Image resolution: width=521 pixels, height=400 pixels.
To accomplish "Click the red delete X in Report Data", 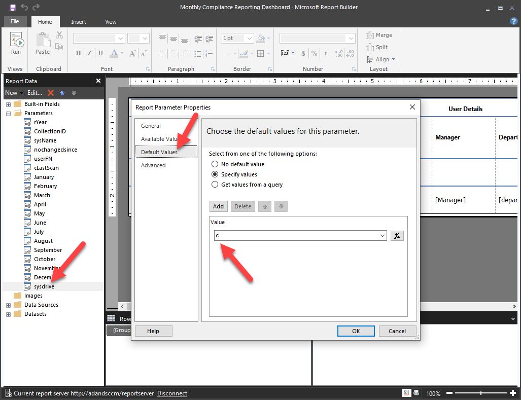I will [51, 93].
